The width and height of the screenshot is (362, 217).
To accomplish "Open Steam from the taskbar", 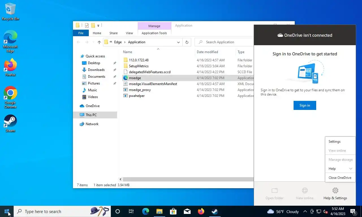I will (215, 211).
